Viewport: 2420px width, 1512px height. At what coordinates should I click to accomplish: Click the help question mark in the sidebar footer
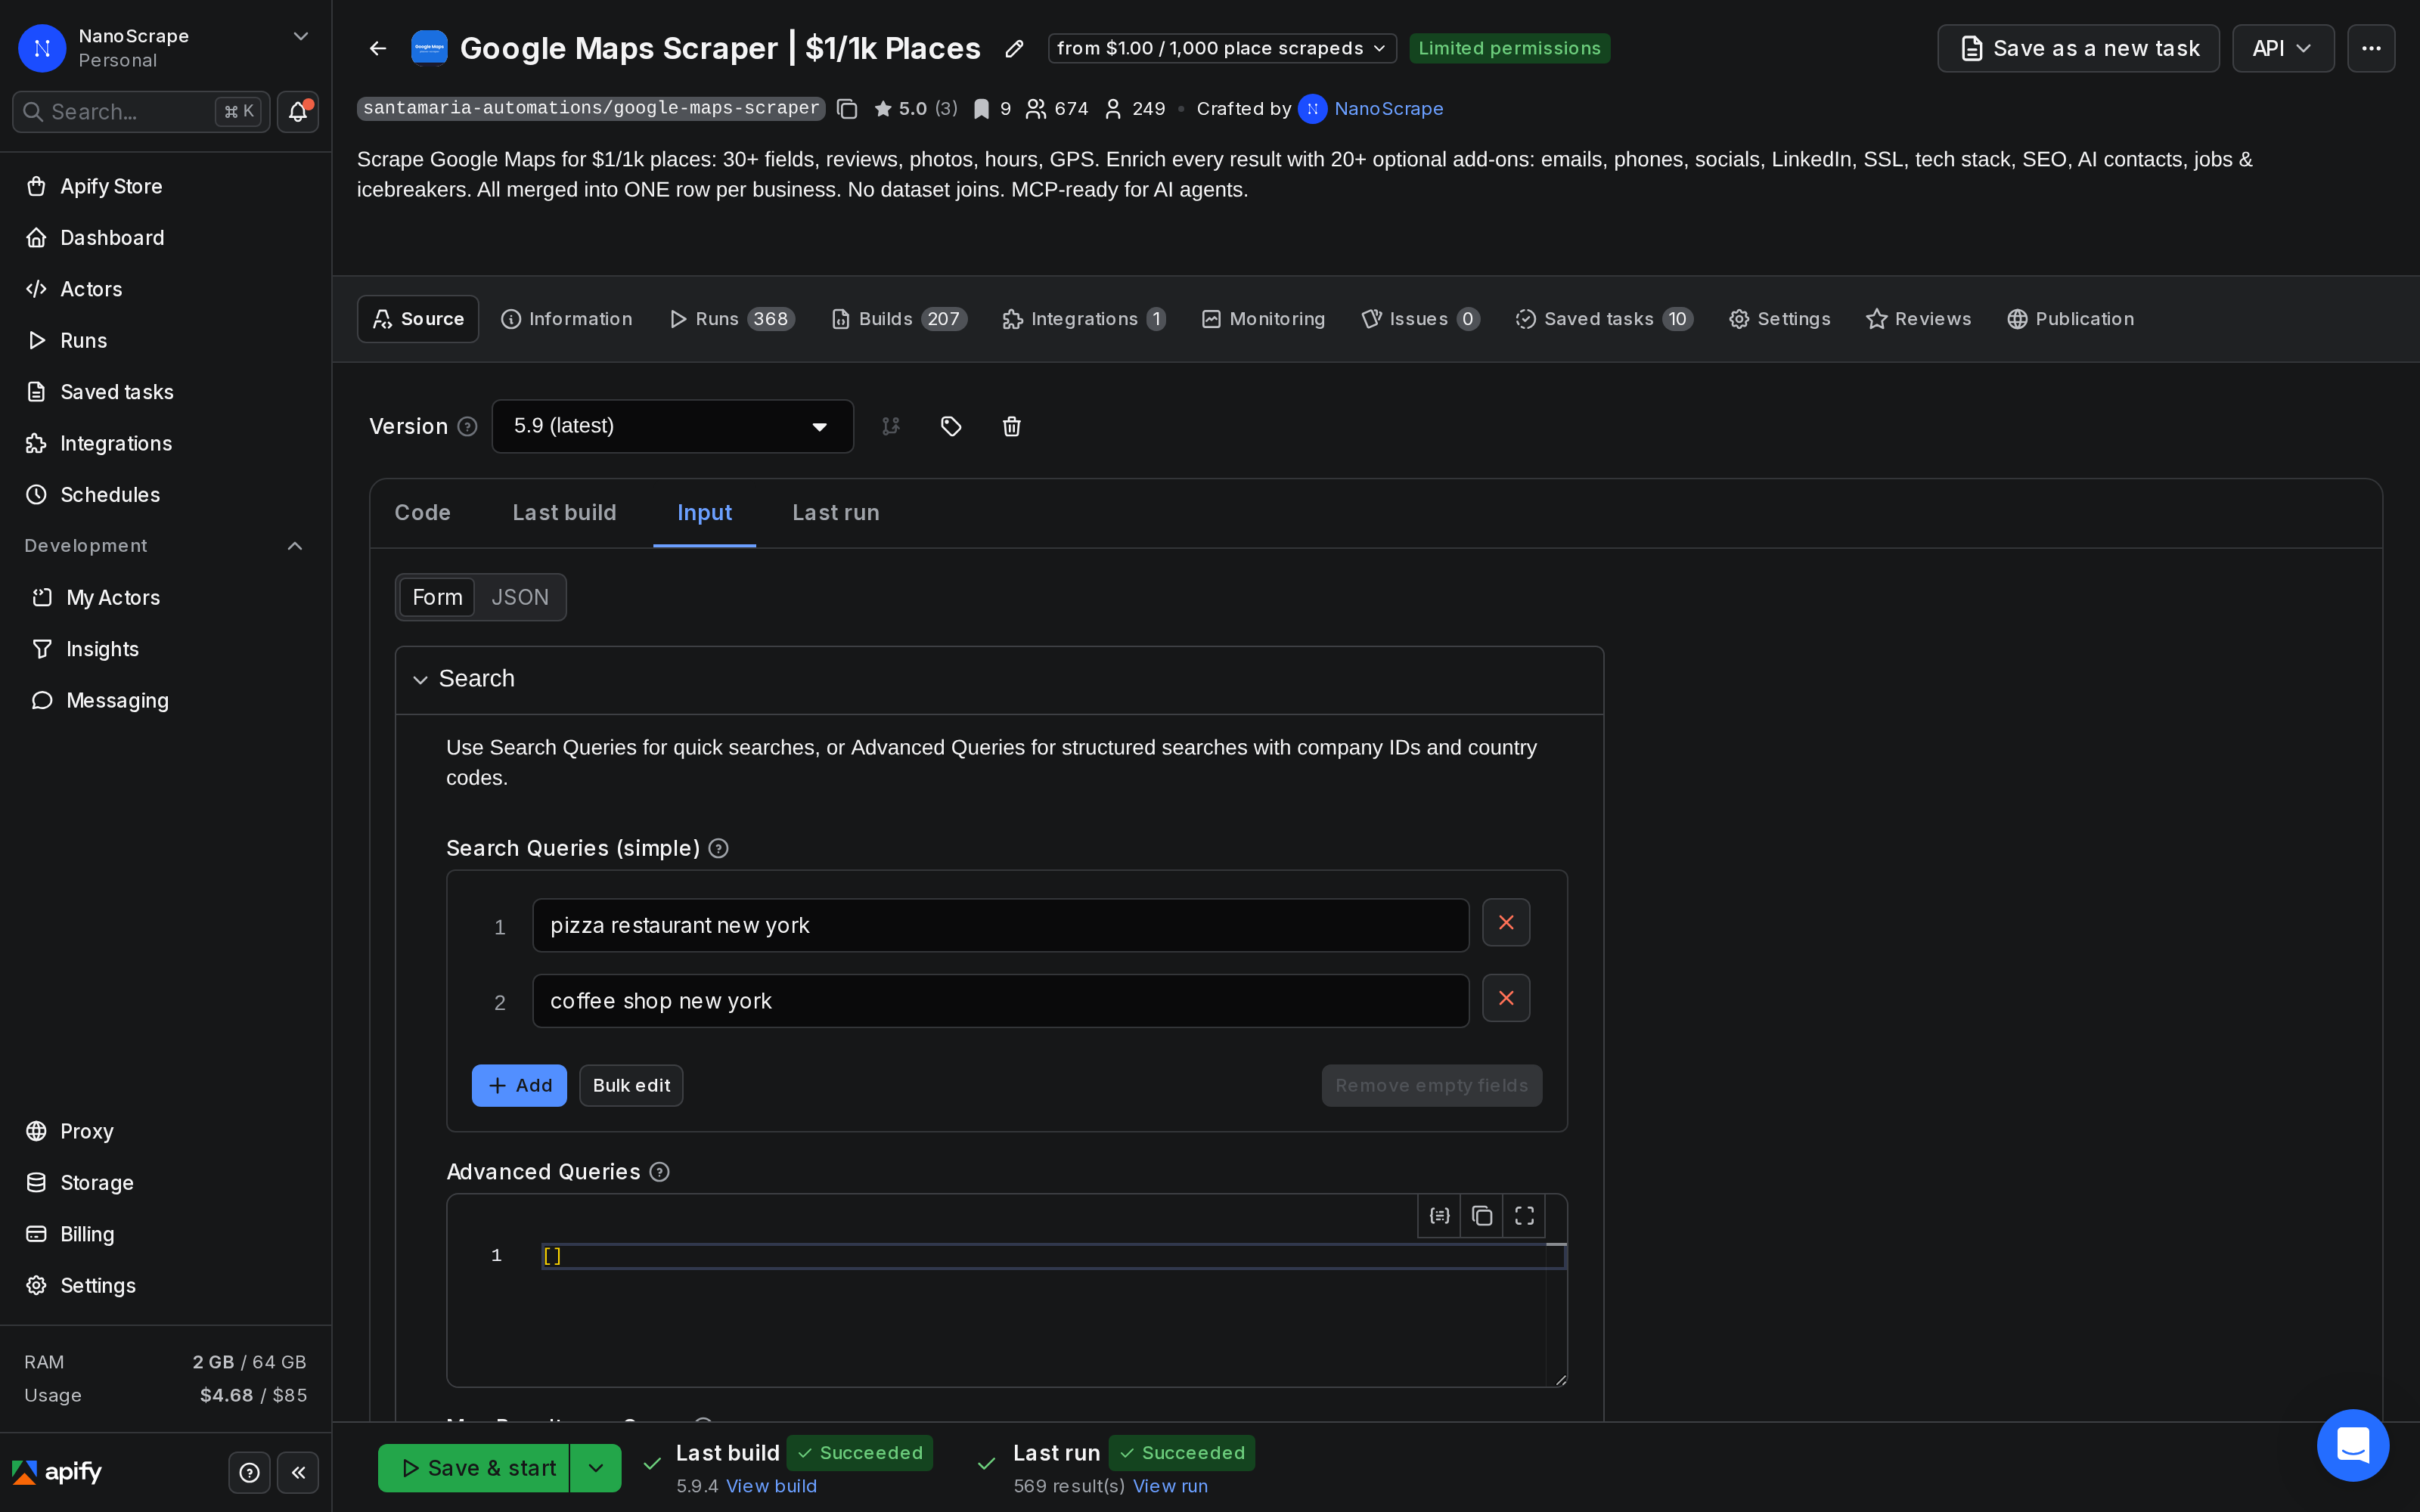click(x=250, y=1472)
